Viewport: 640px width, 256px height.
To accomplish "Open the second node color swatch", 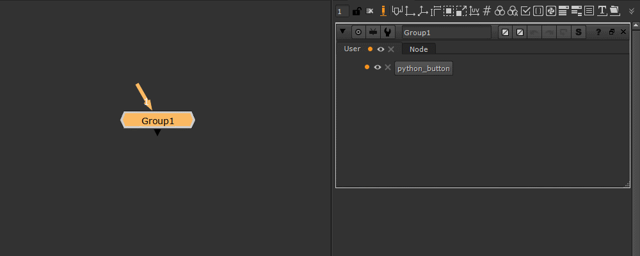I will [520, 32].
